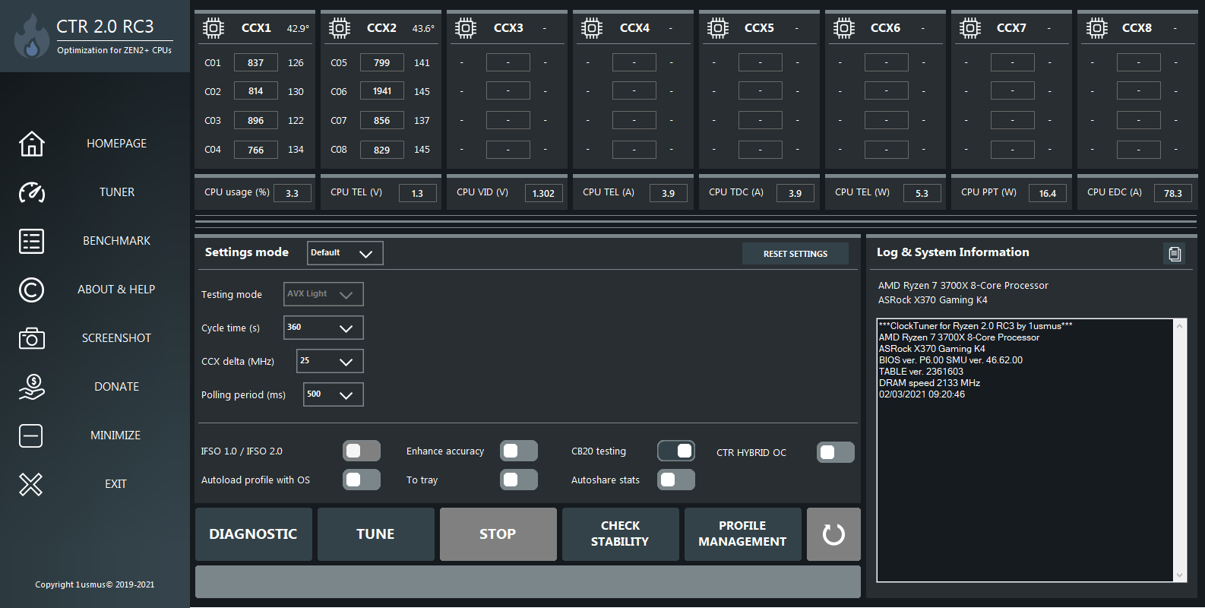Click the Donate hand-coin icon
This screenshot has width=1205, height=608.
click(31, 387)
